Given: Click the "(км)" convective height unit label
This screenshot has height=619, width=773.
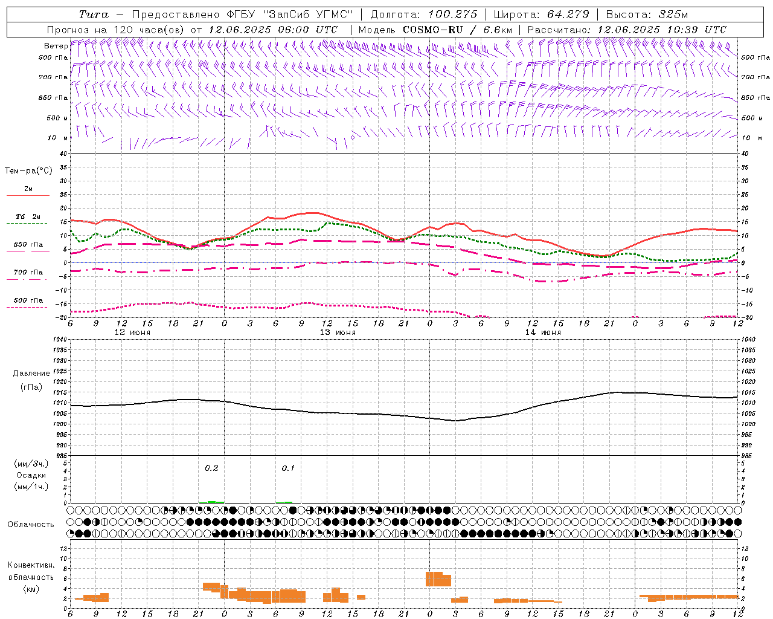Looking at the screenshot, I should click(31, 589).
